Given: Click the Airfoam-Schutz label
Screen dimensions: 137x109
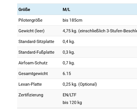Looking at the screenshot, I should click(x=33, y=63).
